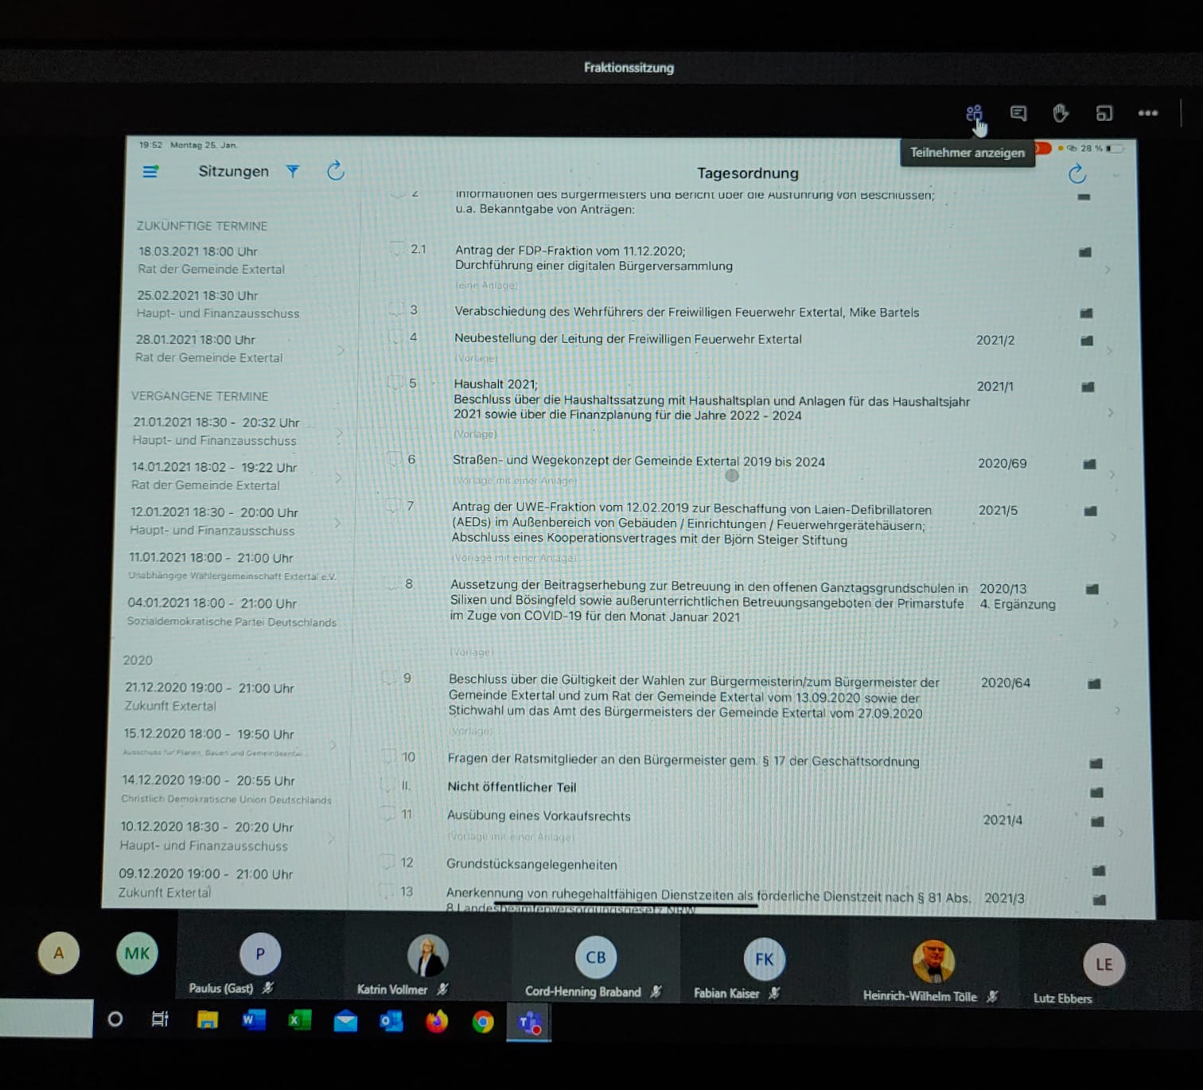Open folder icon for item 2.1 FDP-Fraktion
Screen dimensions: 1203x1090
tap(1084, 252)
